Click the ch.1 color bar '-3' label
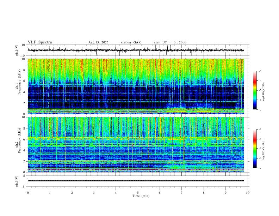This screenshot has width=279, height=216. tap(260, 71)
